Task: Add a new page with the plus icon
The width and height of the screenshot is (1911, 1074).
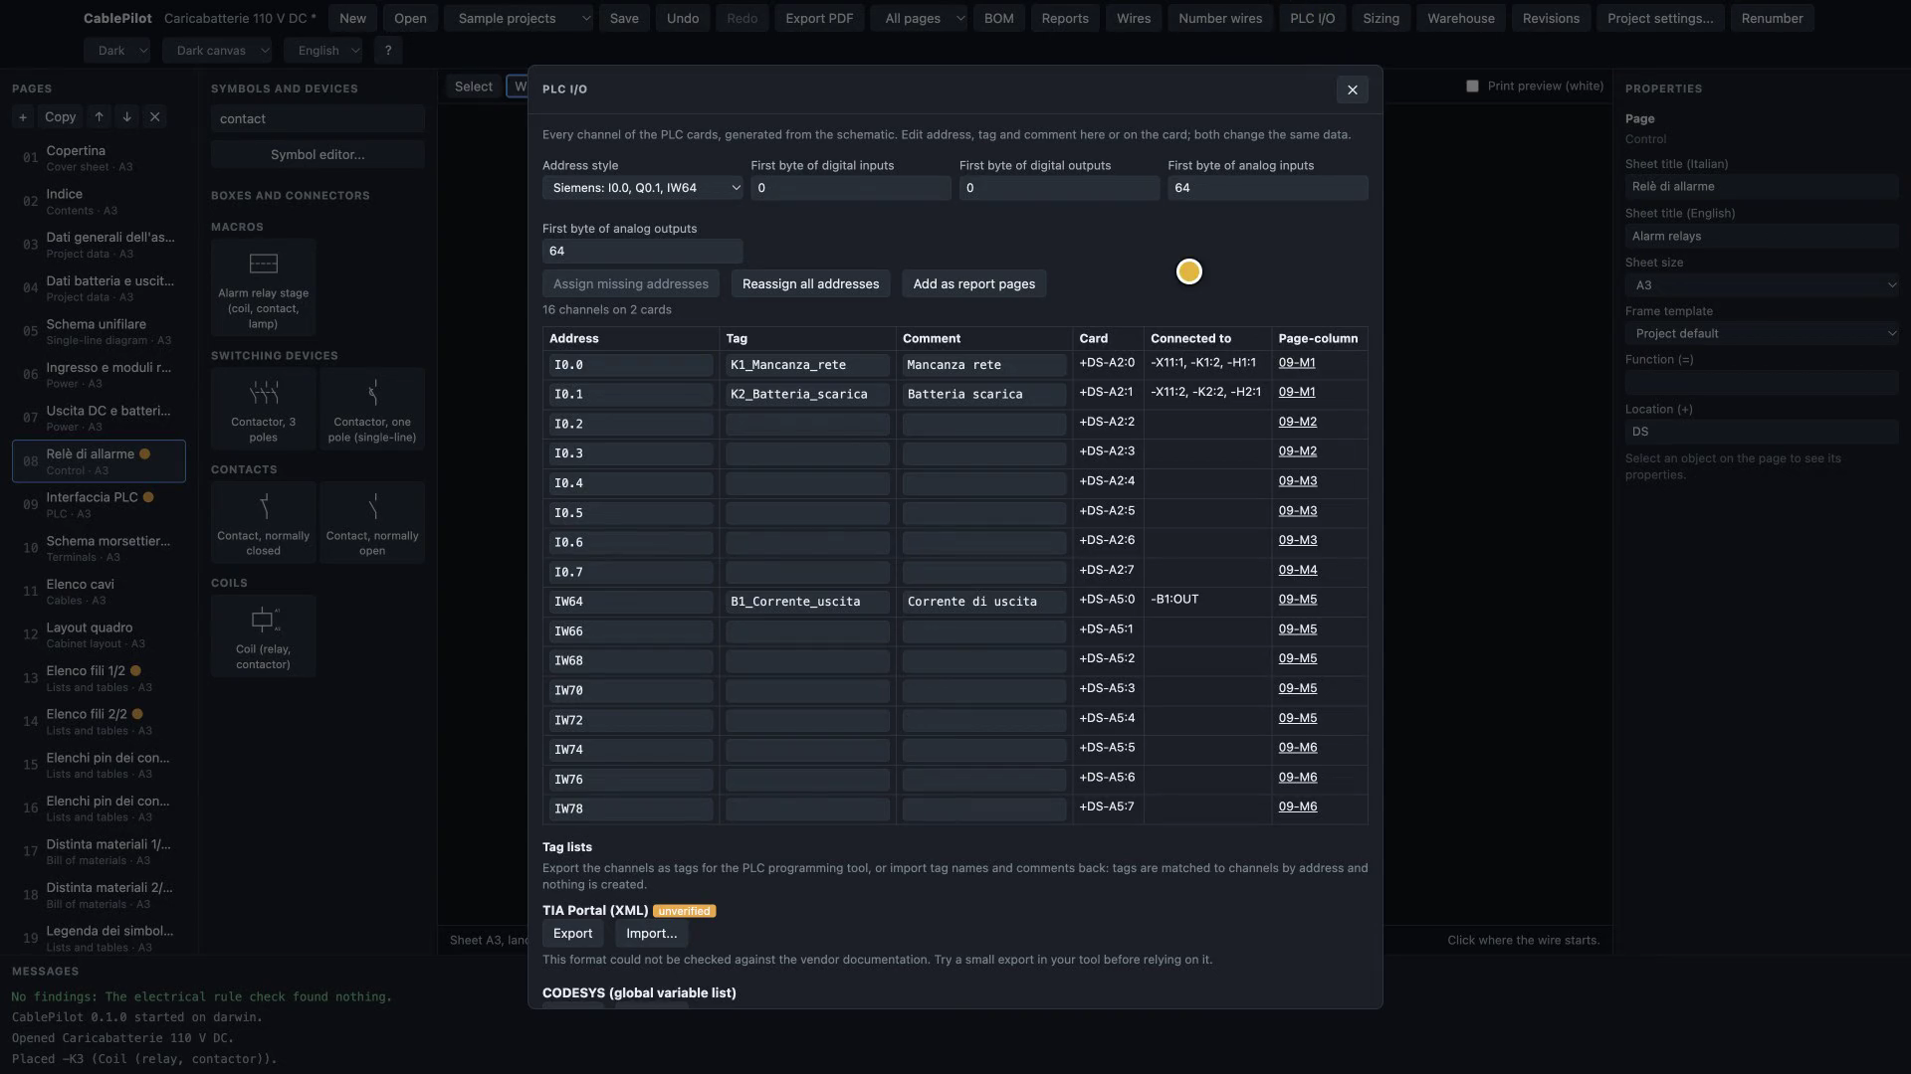Action: pyautogui.click(x=23, y=117)
